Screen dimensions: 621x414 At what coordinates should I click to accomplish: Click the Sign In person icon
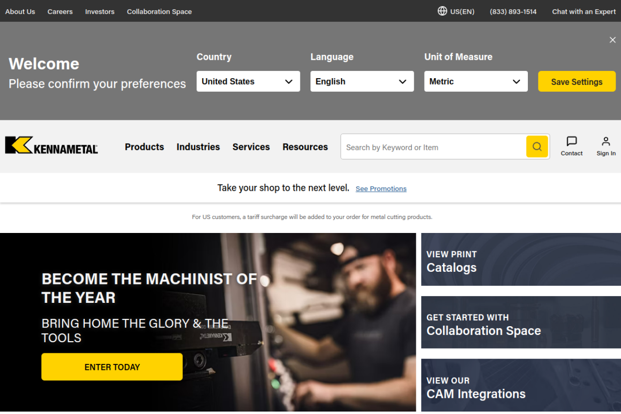point(606,142)
